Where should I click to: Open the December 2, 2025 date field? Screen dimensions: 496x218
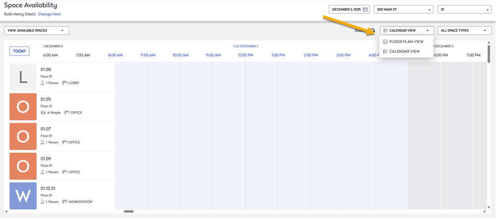[x=349, y=9]
